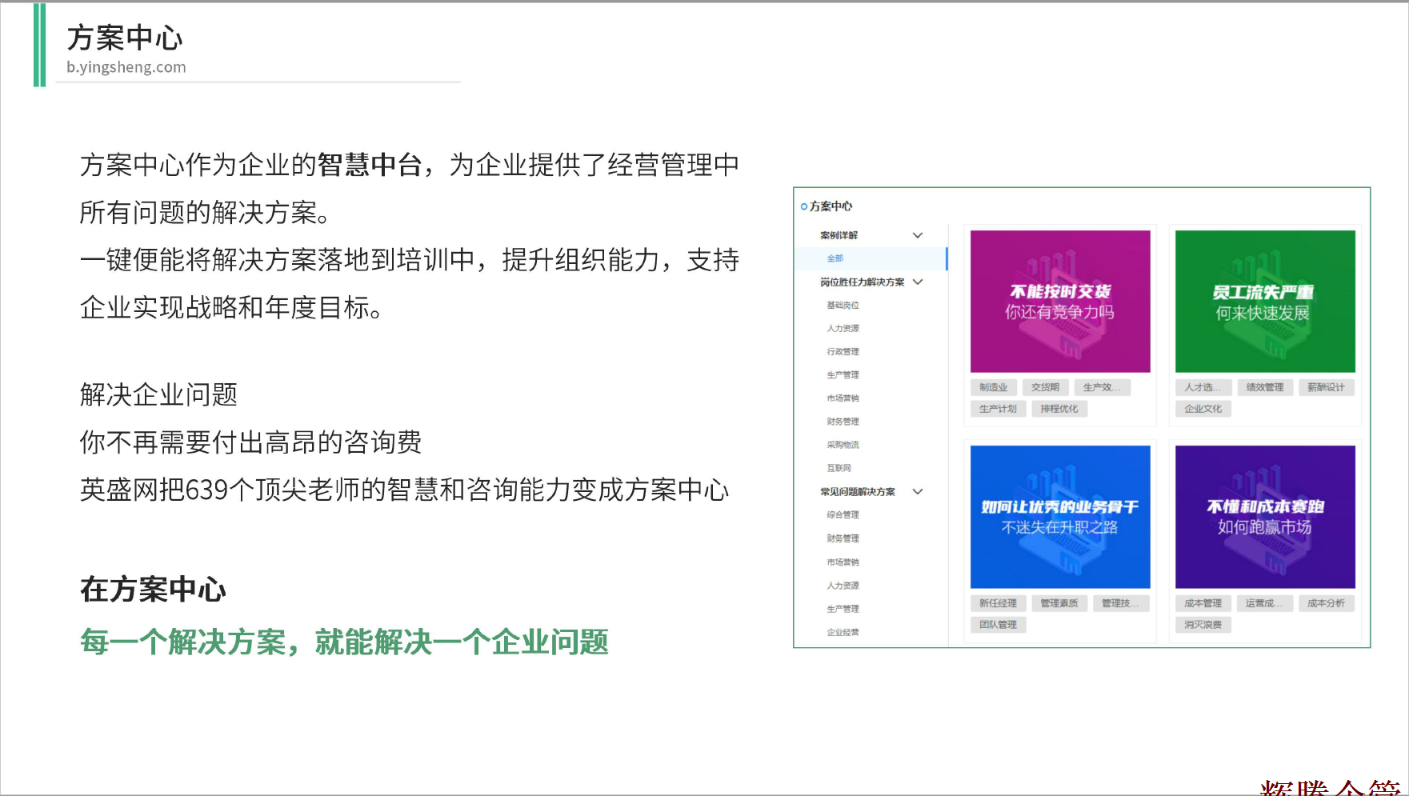Select 互联网 category in sidebar
The image size is (1409, 796).
tap(839, 468)
